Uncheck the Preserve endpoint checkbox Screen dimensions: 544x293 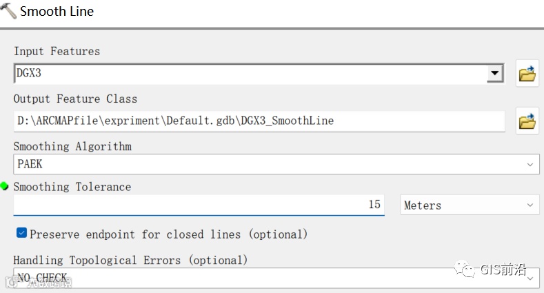coord(21,234)
